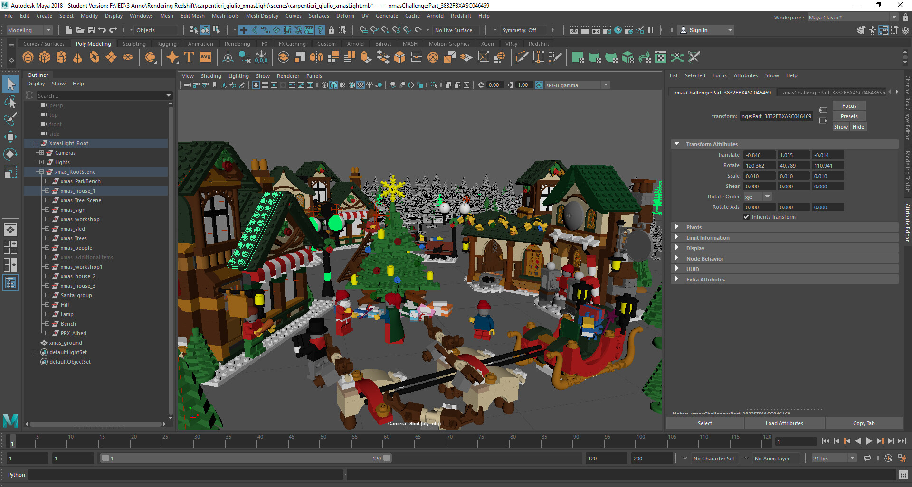Collapse the Transform Attributes section
Viewport: 912px width, 487px height.
[x=677, y=144]
